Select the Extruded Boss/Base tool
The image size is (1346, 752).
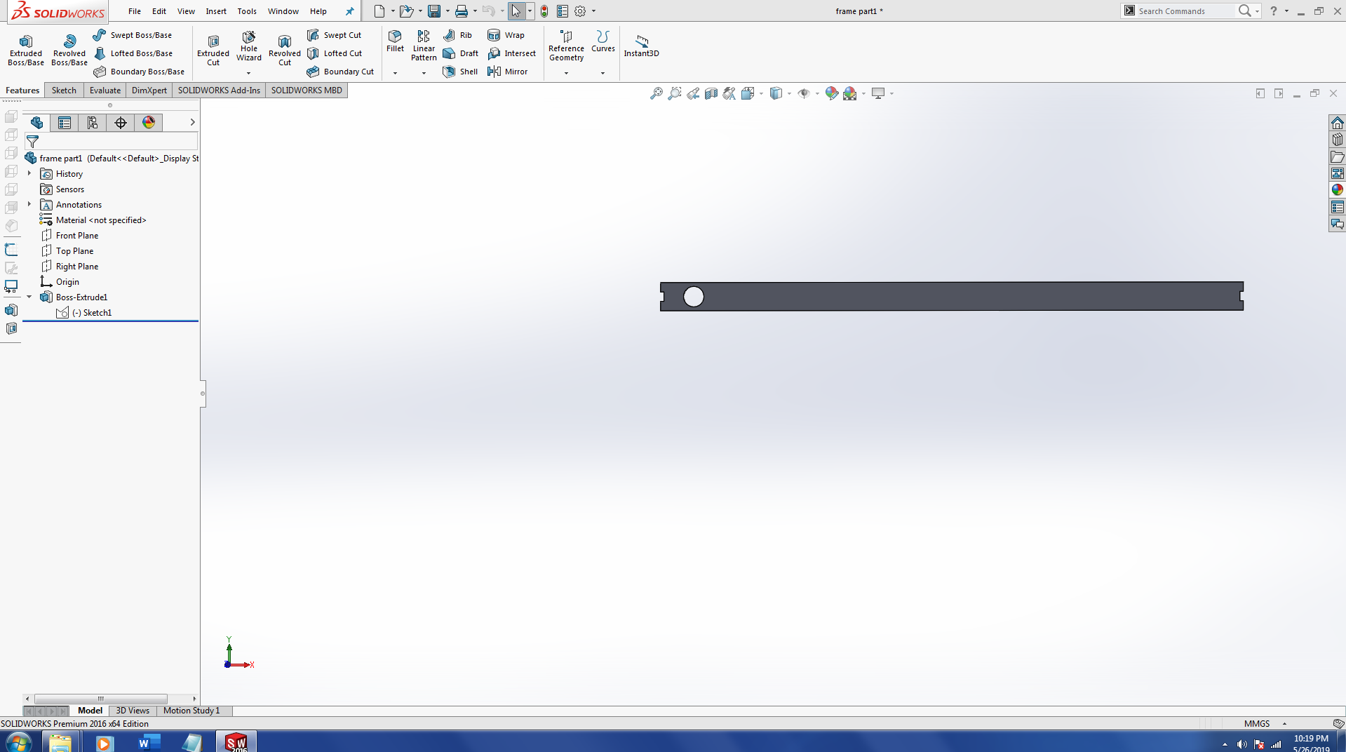26,50
